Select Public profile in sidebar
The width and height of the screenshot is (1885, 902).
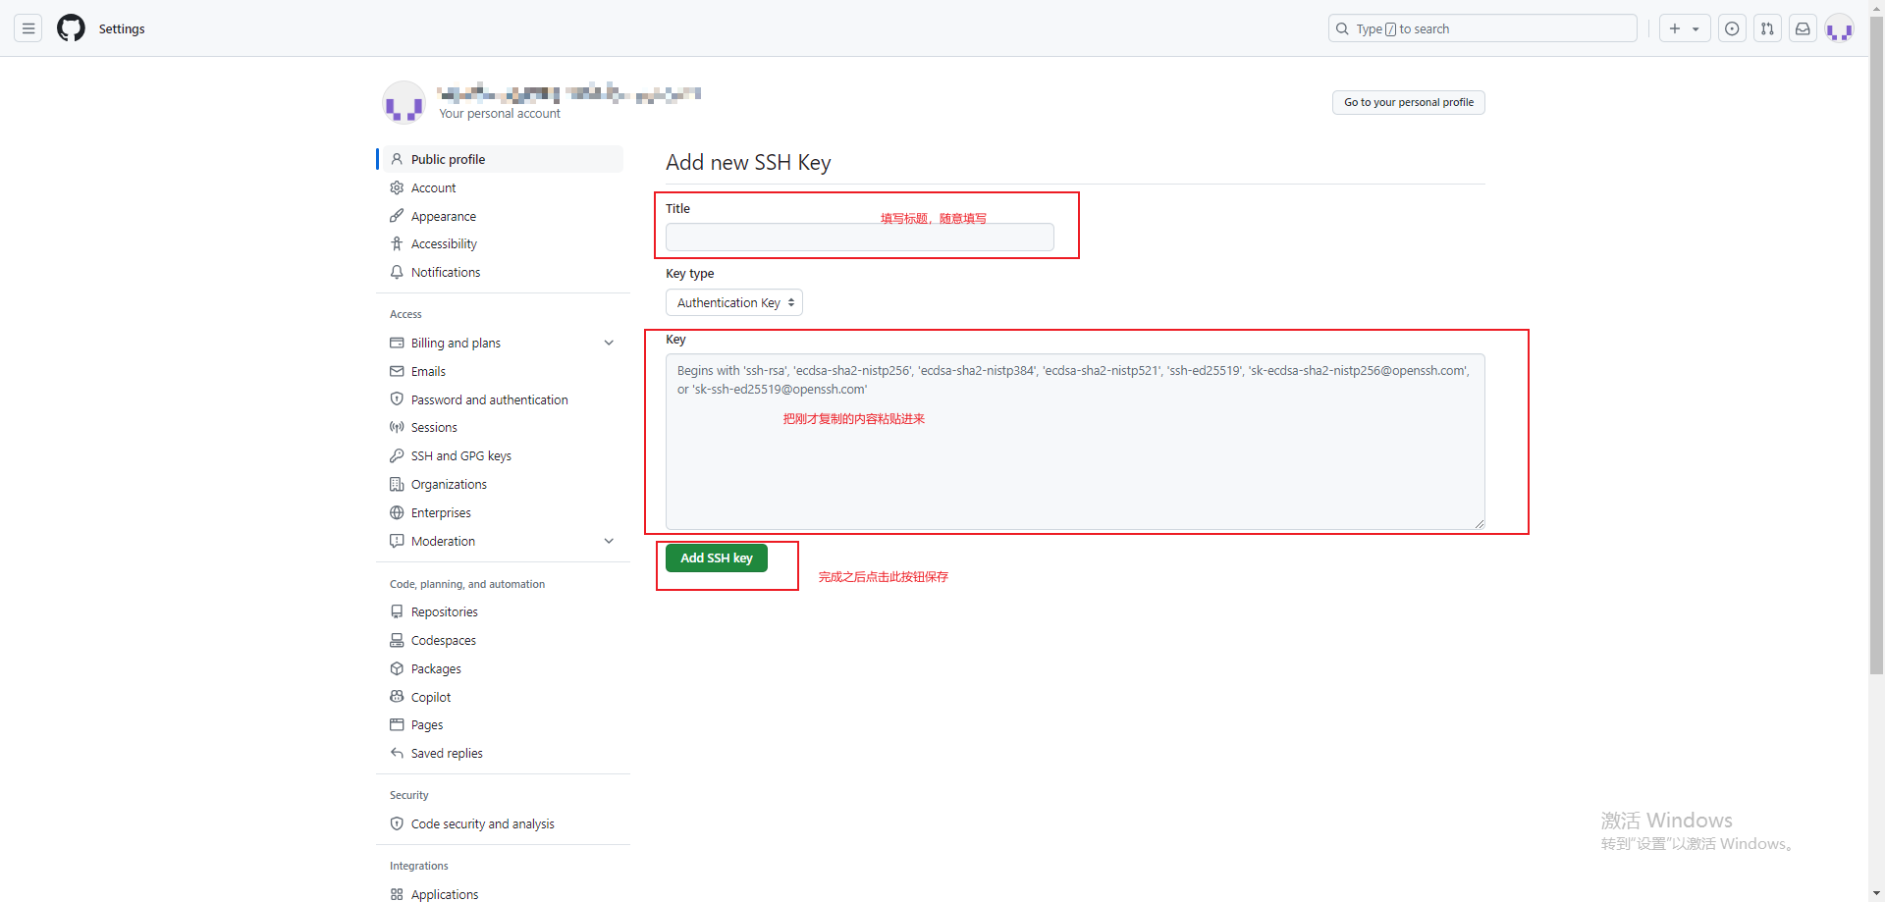point(448,159)
